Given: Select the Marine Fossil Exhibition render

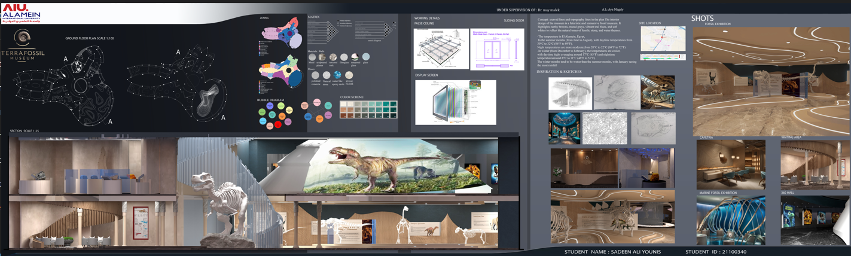Looking at the screenshot, I should tap(730, 220).
